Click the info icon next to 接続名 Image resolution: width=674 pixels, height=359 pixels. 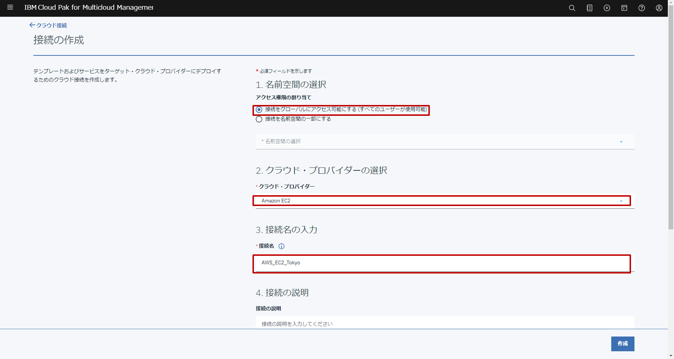pos(281,246)
